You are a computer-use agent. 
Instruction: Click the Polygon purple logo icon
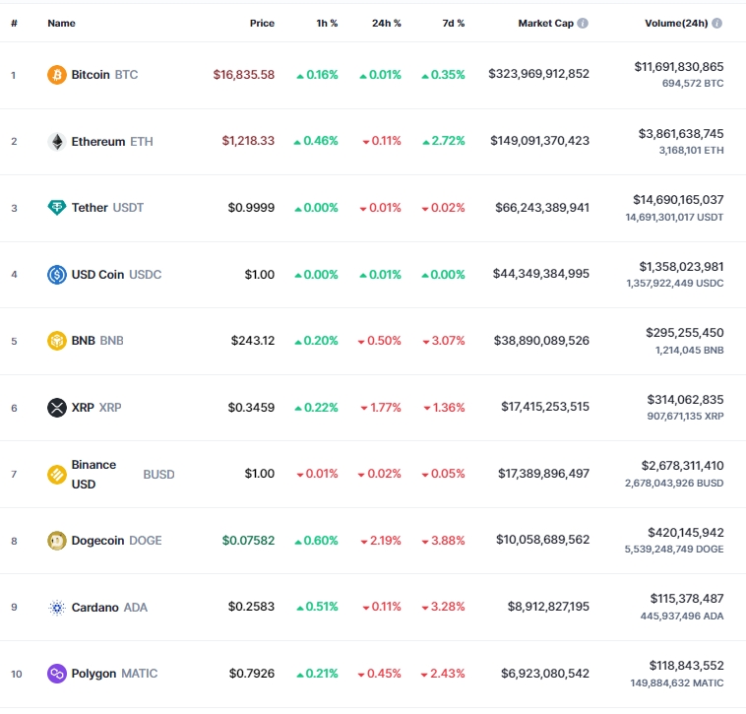pos(57,674)
